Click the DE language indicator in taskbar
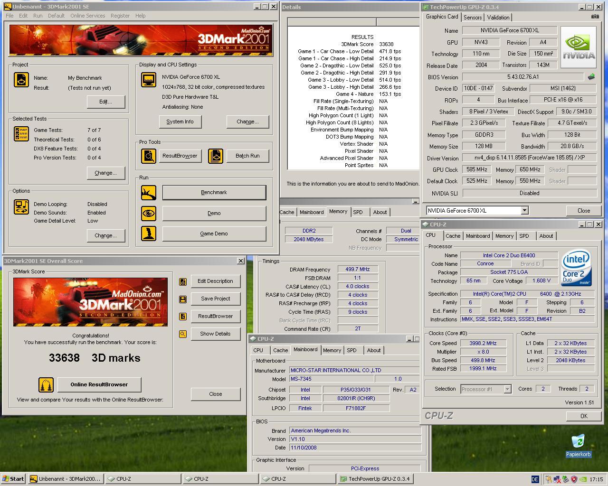 pos(534,479)
